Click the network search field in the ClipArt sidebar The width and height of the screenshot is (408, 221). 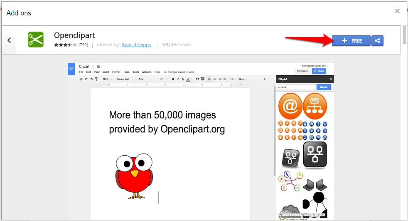pos(296,87)
